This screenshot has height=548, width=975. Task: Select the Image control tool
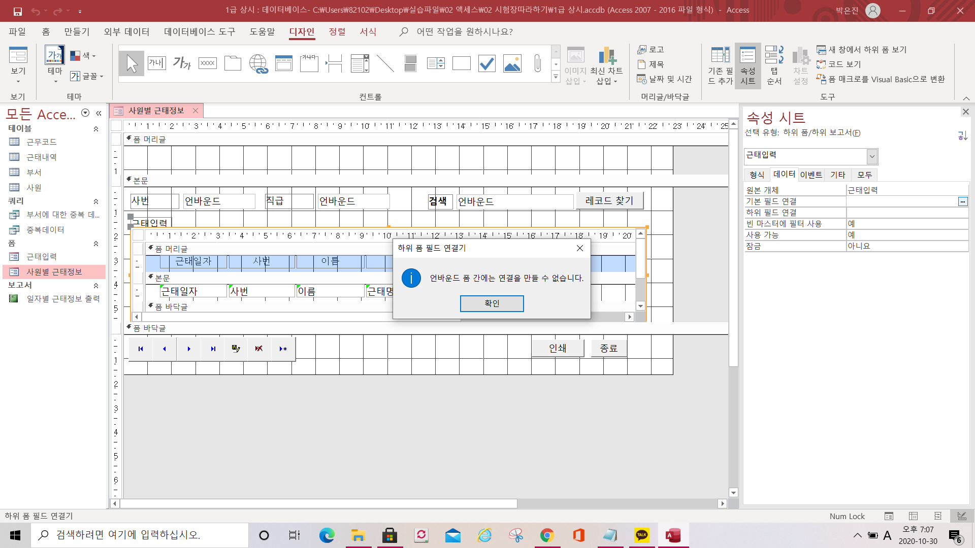tap(512, 63)
